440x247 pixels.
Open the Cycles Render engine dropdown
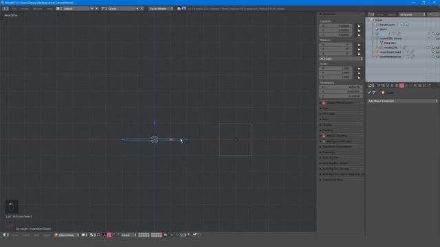[x=161, y=9]
